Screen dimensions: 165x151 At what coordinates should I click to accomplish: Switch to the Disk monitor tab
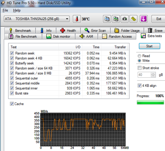coord(58,36)
